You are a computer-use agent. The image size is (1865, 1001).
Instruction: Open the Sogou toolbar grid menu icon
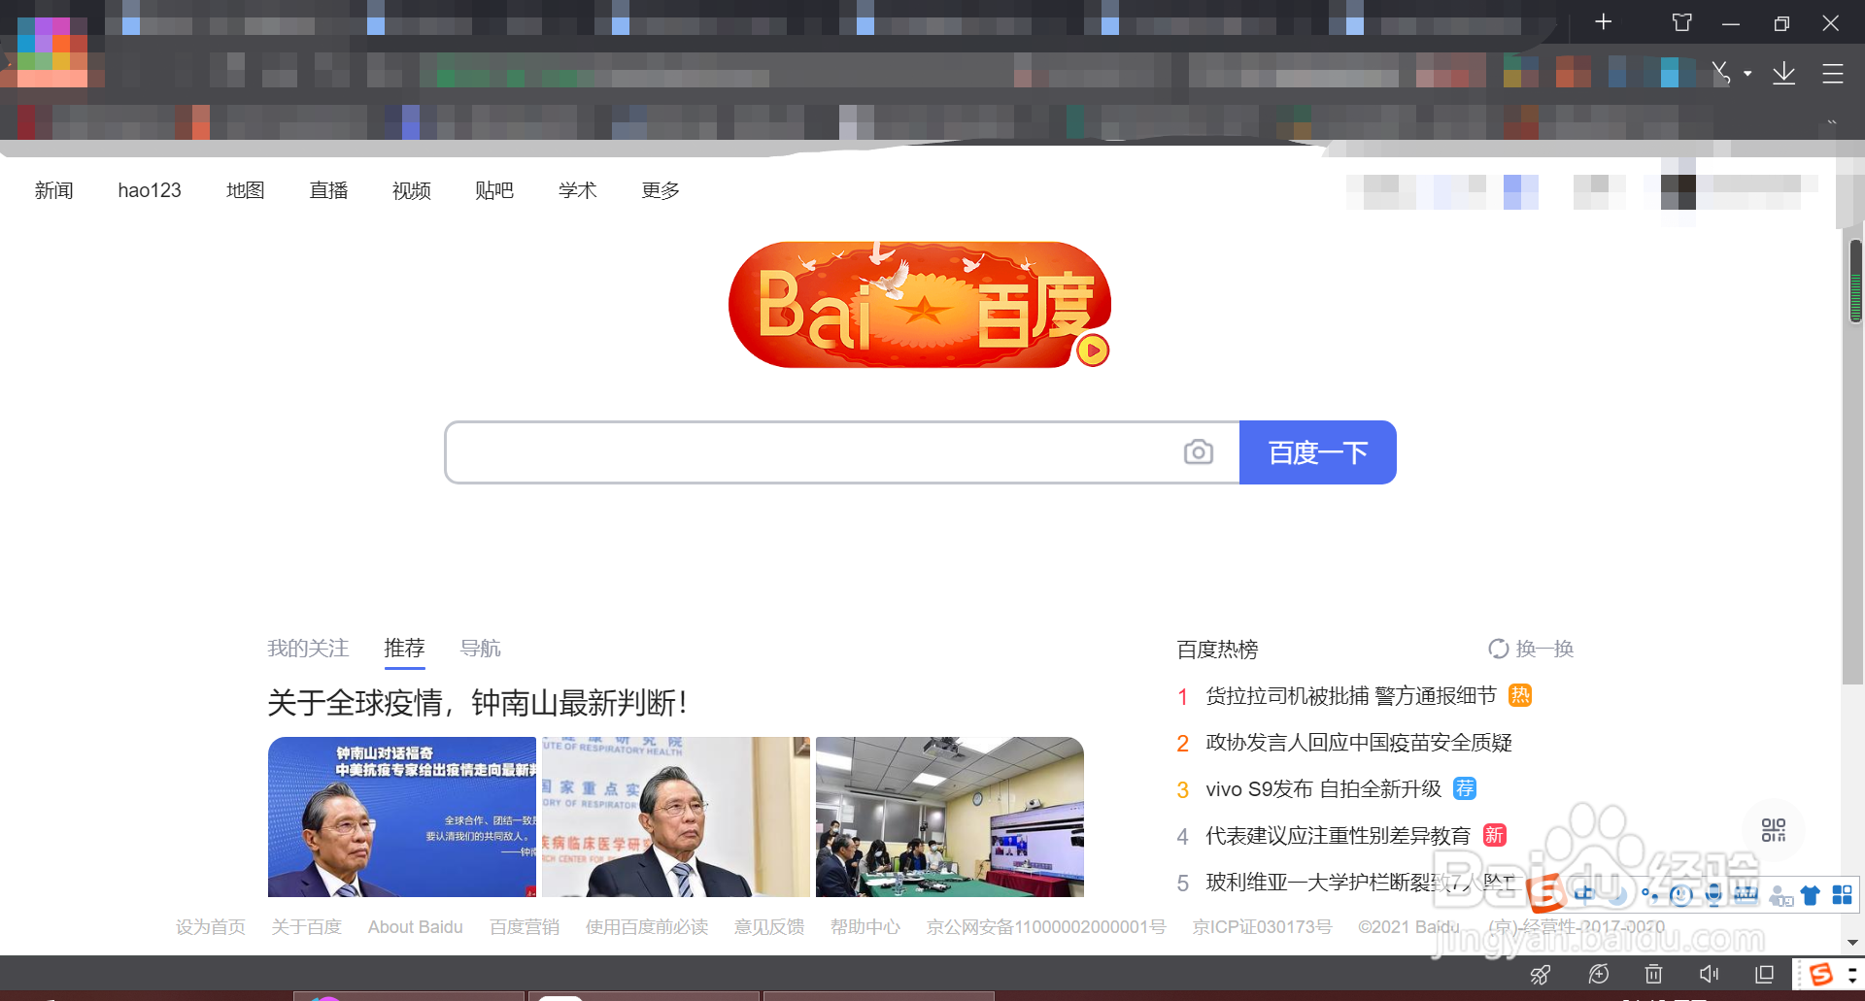pos(1843,895)
